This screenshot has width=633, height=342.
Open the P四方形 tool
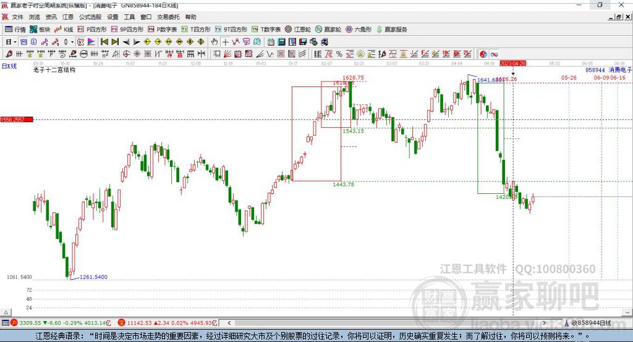point(92,30)
